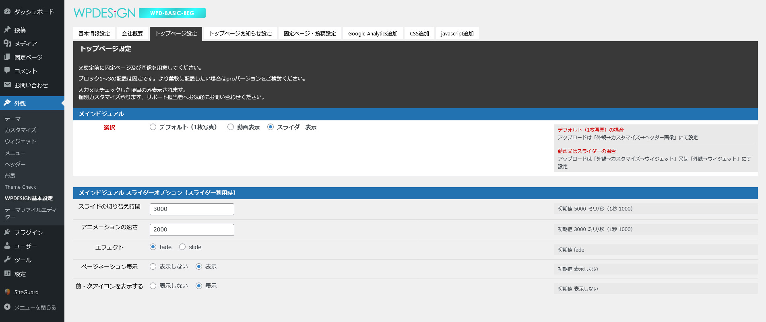Open the トップページお知らせ設定 tab
This screenshot has height=322, width=766.
point(240,33)
